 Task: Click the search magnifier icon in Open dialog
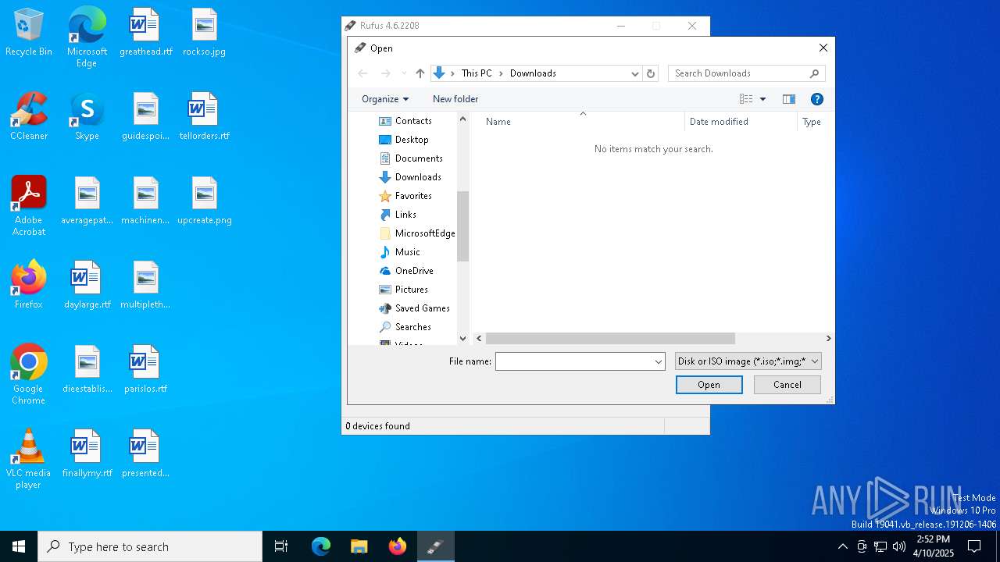tap(814, 73)
